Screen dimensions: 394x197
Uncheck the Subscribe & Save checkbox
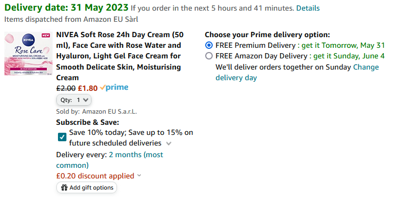[62, 138]
